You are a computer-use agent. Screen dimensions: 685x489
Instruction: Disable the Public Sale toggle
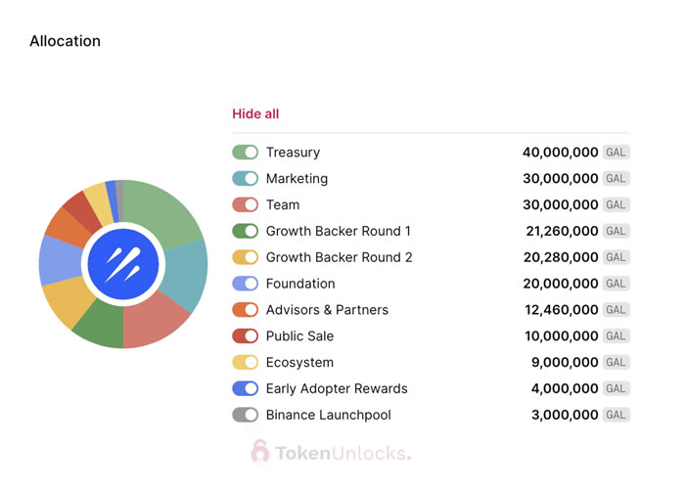pyautogui.click(x=245, y=336)
